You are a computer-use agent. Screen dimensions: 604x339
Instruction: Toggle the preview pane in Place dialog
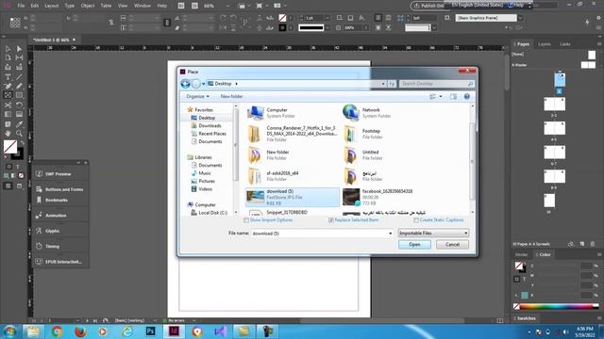453,96
